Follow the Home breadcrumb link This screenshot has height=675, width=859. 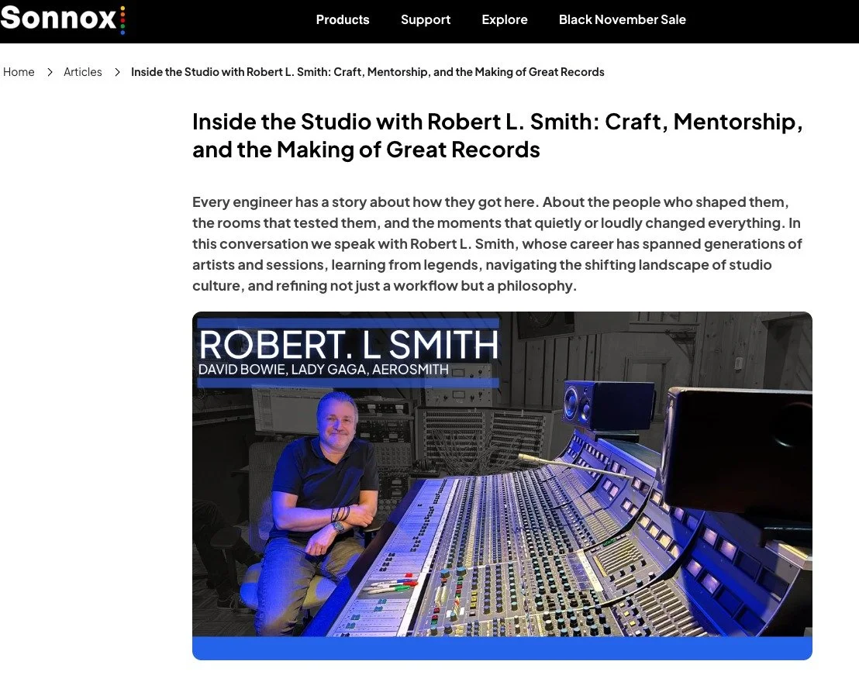point(19,72)
